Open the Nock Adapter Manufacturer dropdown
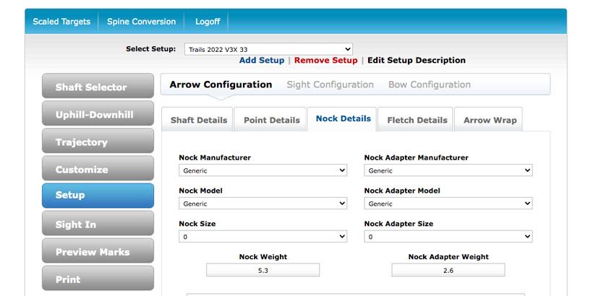Image resolution: width=593 pixels, height=296 pixels. coord(448,170)
